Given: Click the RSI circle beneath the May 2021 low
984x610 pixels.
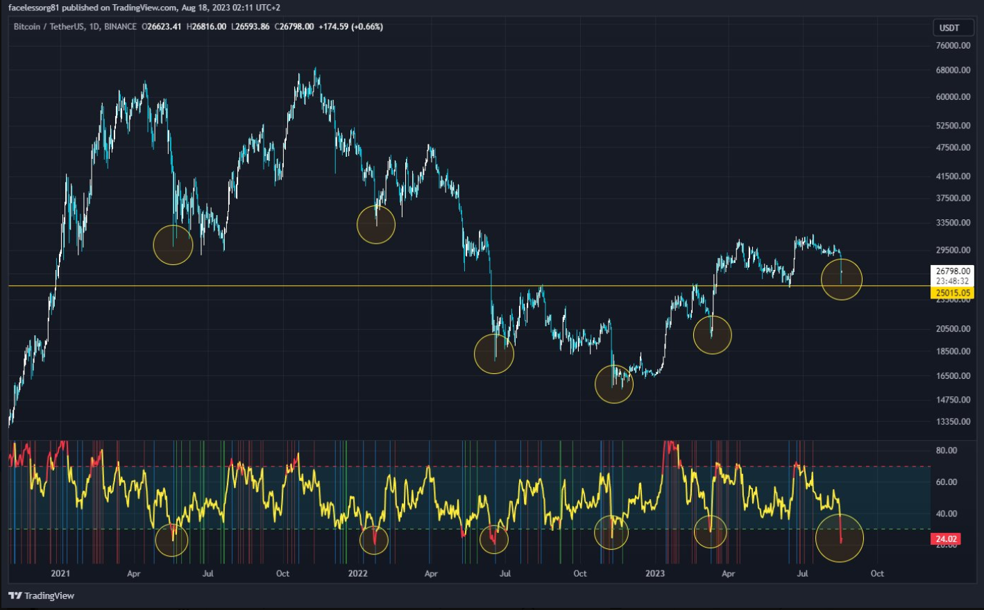Looking at the screenshot, I should 171,539.
